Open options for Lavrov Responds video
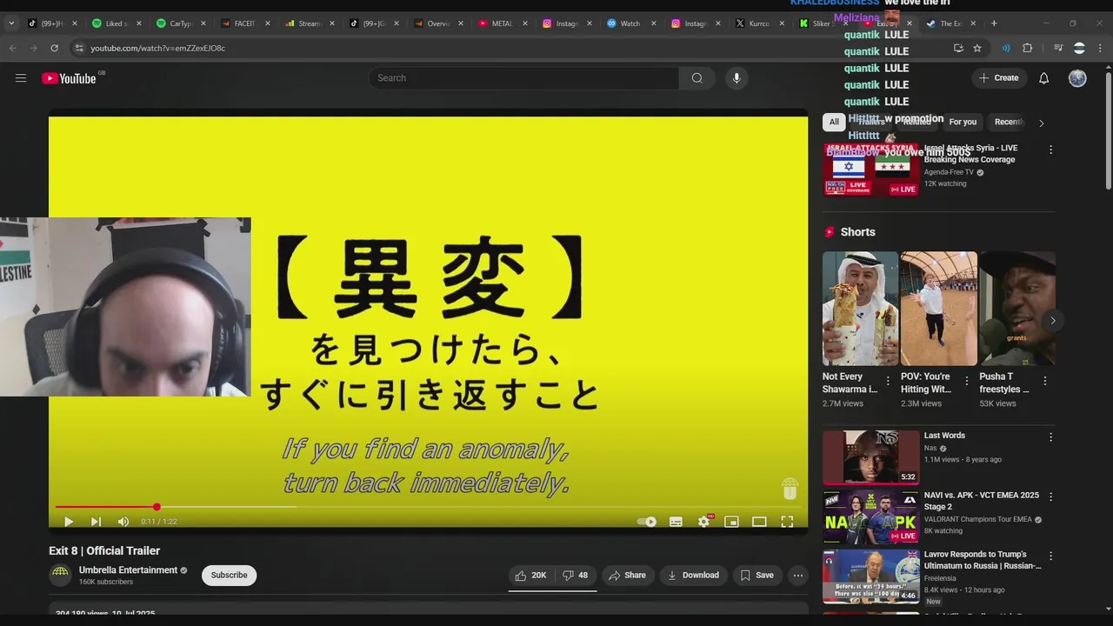 (x=1050, y=556)
